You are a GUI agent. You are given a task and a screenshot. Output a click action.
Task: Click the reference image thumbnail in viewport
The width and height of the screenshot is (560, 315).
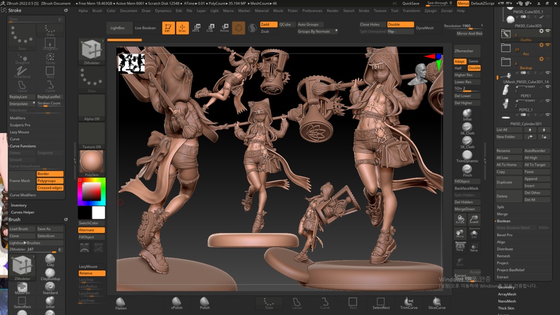(x=131, y=63)
